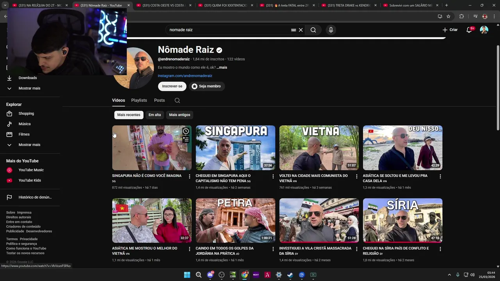Select Mais recentes filter chip
This screenshot has width=500, height=281.
[129, 115]
